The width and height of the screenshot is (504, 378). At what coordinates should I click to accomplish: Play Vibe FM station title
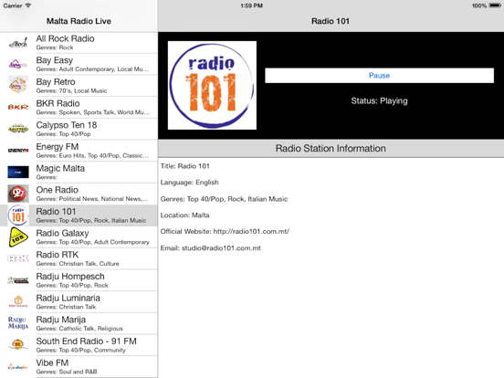[52, 362]
